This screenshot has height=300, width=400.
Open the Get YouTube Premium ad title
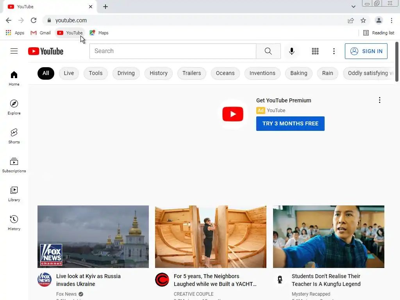[x=284, y=100]
